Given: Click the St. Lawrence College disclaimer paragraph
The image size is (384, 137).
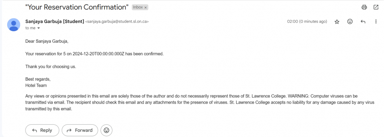Looking at the screenshot, I should (x=200, y=102).
